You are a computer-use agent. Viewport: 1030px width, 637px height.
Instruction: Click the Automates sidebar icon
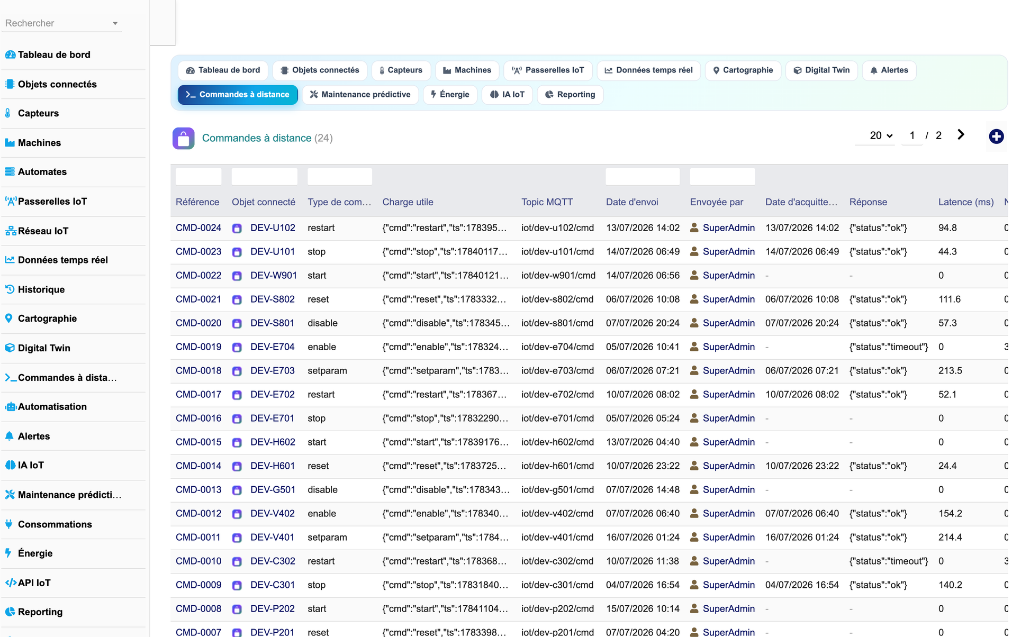click(10, 172)
